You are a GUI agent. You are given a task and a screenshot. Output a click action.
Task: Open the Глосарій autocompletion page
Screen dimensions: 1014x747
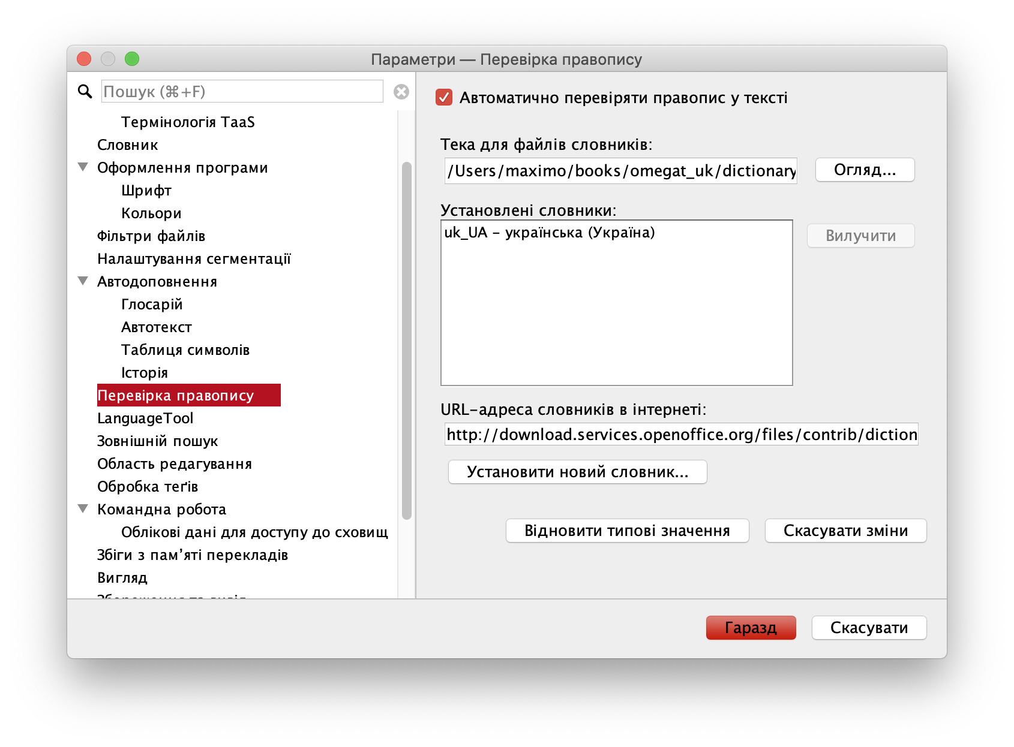tap(152, 304)
